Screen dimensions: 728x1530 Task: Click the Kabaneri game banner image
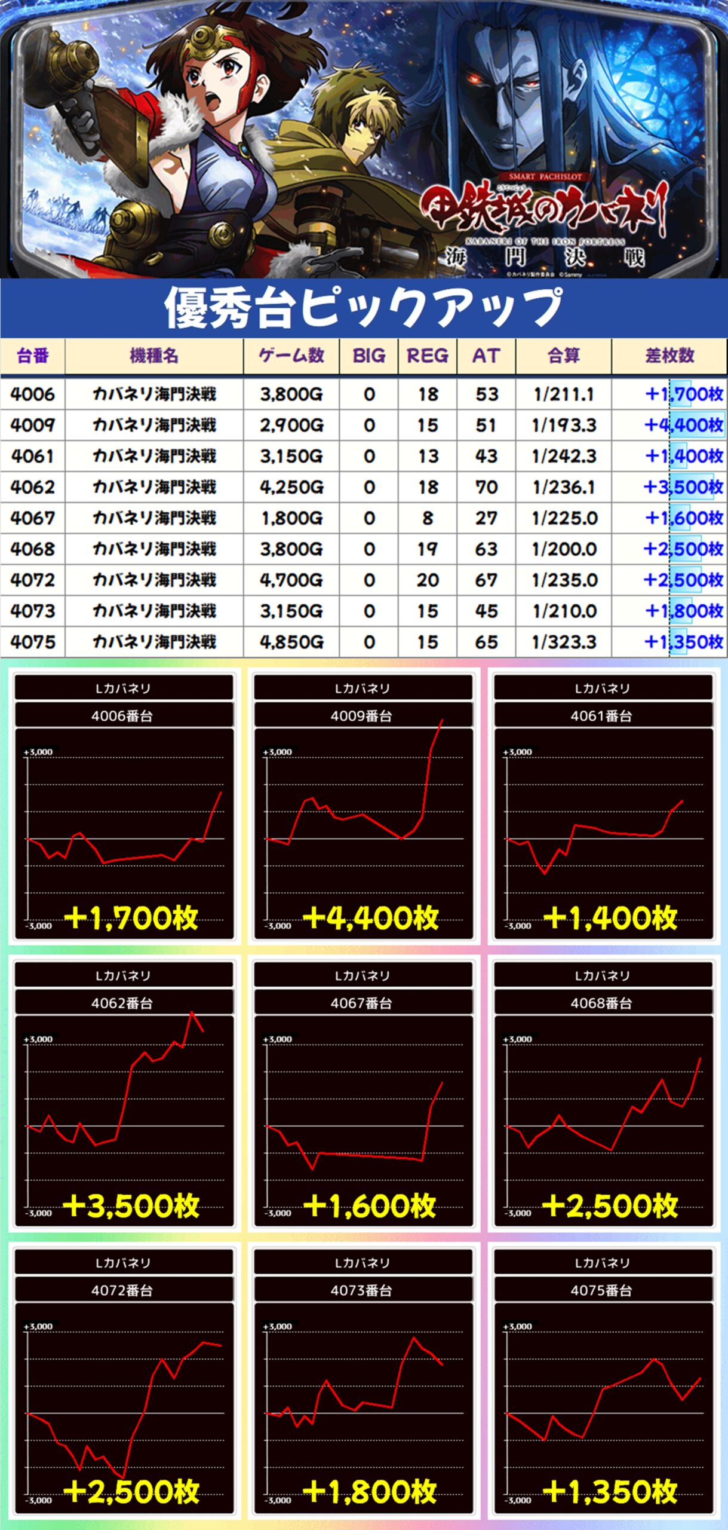coord(364,139)
